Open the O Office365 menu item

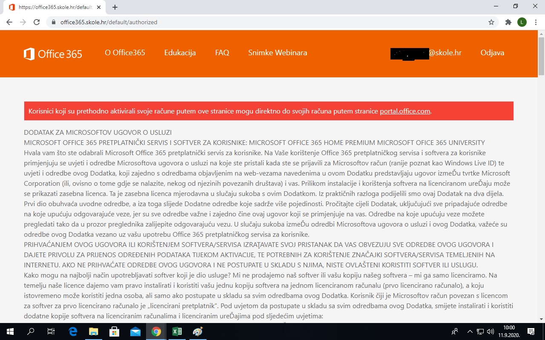(125, 53)
